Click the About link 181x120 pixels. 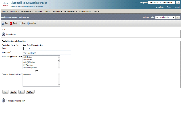[169, 7]
